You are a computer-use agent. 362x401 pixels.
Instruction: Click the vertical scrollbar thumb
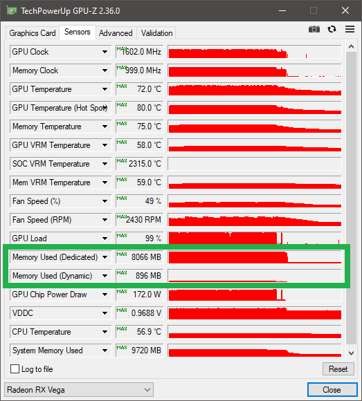[351, 198]
